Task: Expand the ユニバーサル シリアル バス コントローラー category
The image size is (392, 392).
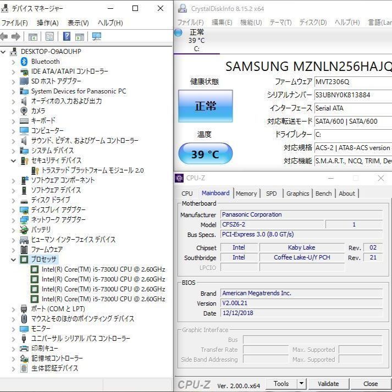Action: [x=14, y=339]
